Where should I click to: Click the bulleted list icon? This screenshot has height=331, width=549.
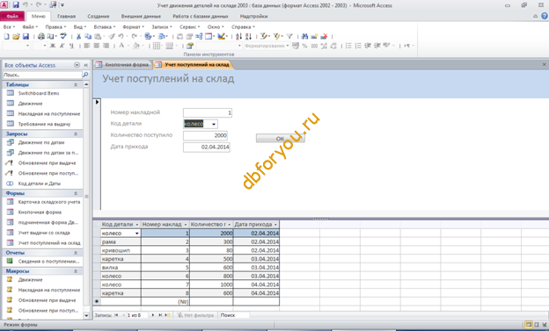[x=348, y=46]
